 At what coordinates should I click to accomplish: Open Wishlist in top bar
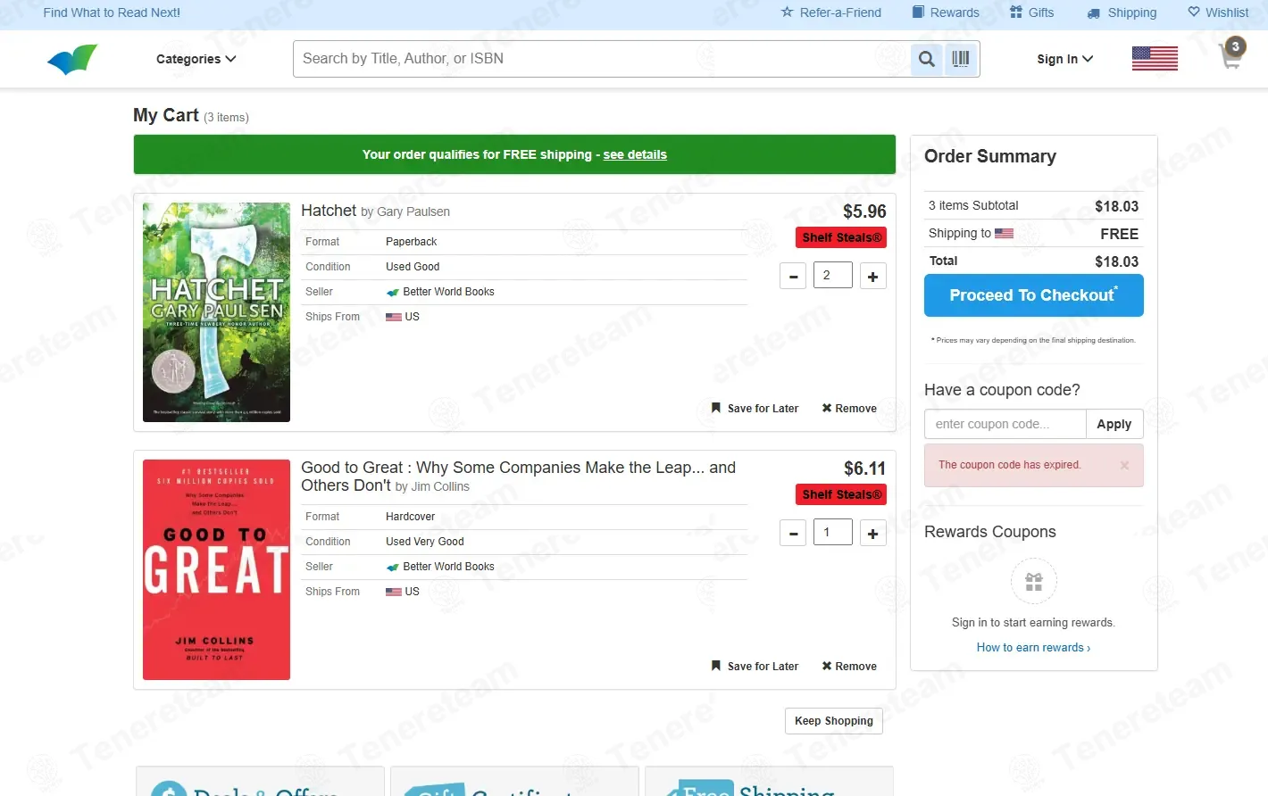(x=1218, y=12)
